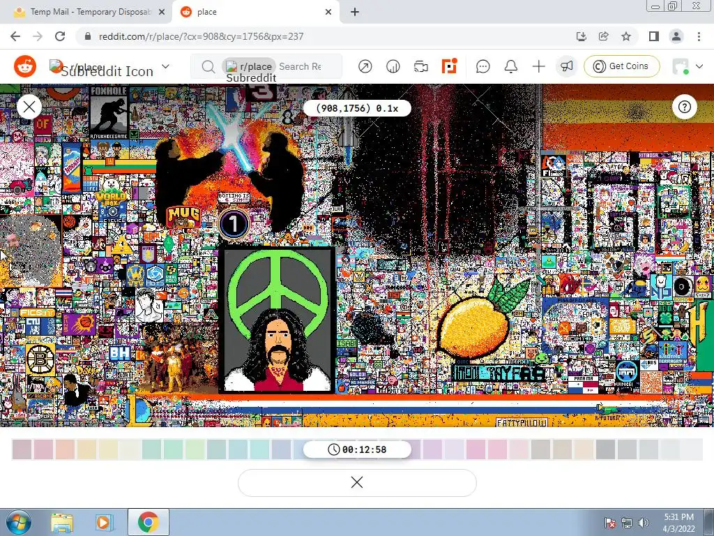
Task: Click the Chrome taskbar icon
Action: click(148, 522)
